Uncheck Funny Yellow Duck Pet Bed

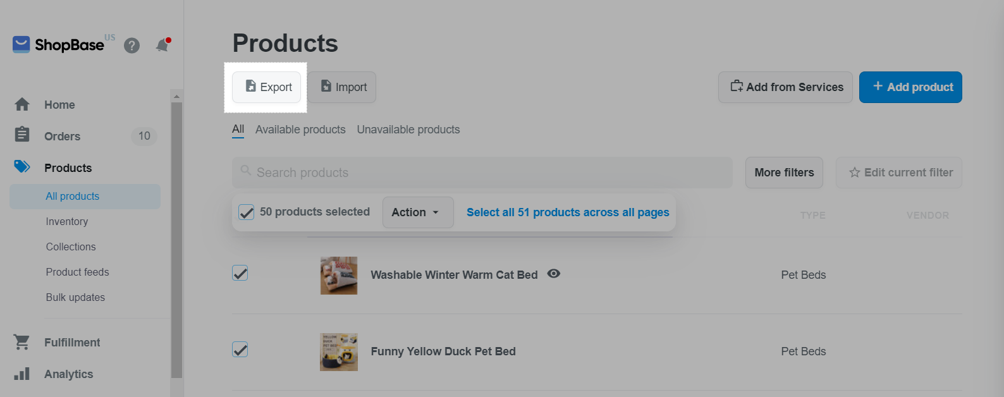point(240,350)
